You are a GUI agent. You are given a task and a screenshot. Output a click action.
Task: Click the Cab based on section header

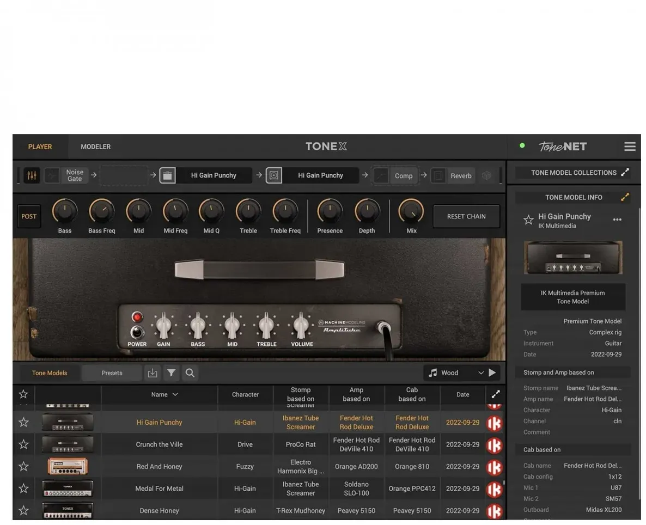click(572, 450)
